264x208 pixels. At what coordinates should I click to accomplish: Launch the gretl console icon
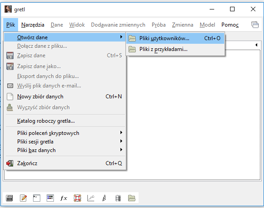click(37, 198)
